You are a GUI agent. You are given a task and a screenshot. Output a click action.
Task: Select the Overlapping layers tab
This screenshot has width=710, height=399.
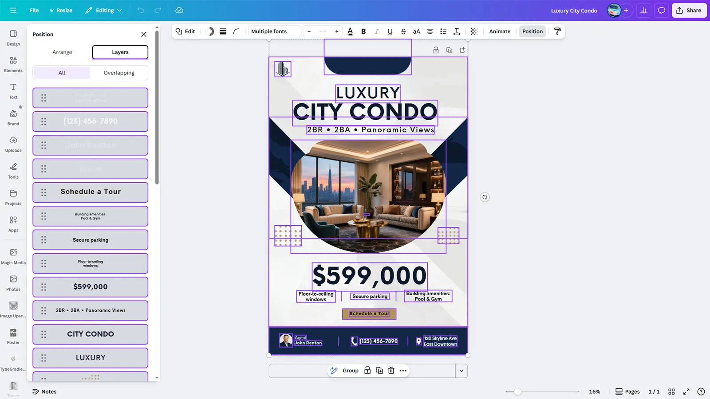(x=119, y=73)
